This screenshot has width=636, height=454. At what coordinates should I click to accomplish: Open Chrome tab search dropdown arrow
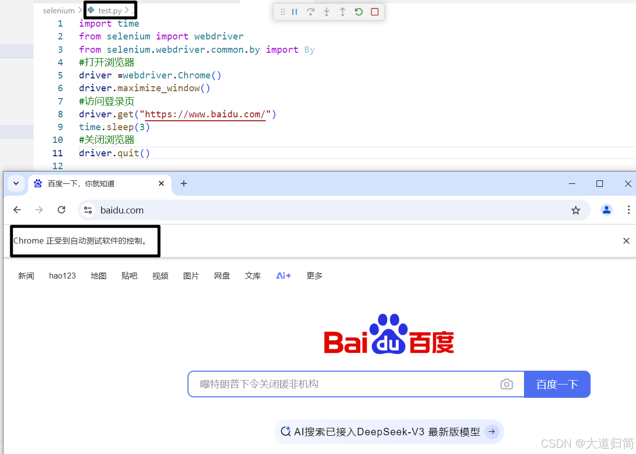pos(16,183)
